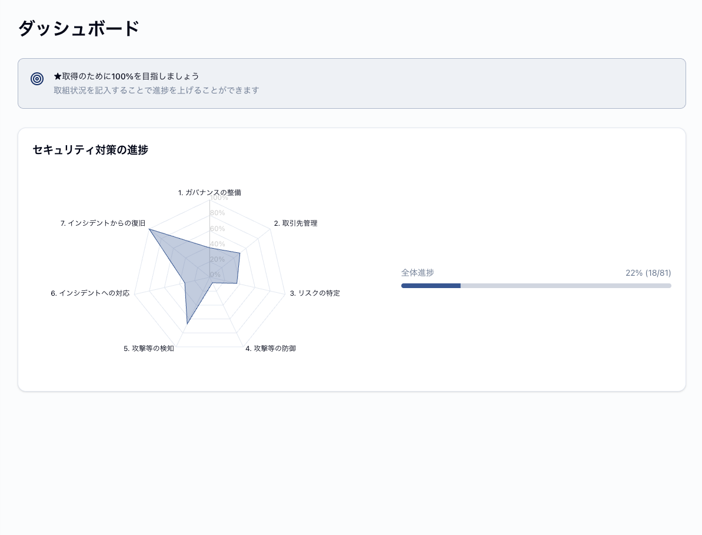Image resolution: width=702 pixels, height=535 pixels.
Task: Click the ダッシュボード page heading
Action: point(78,29)
